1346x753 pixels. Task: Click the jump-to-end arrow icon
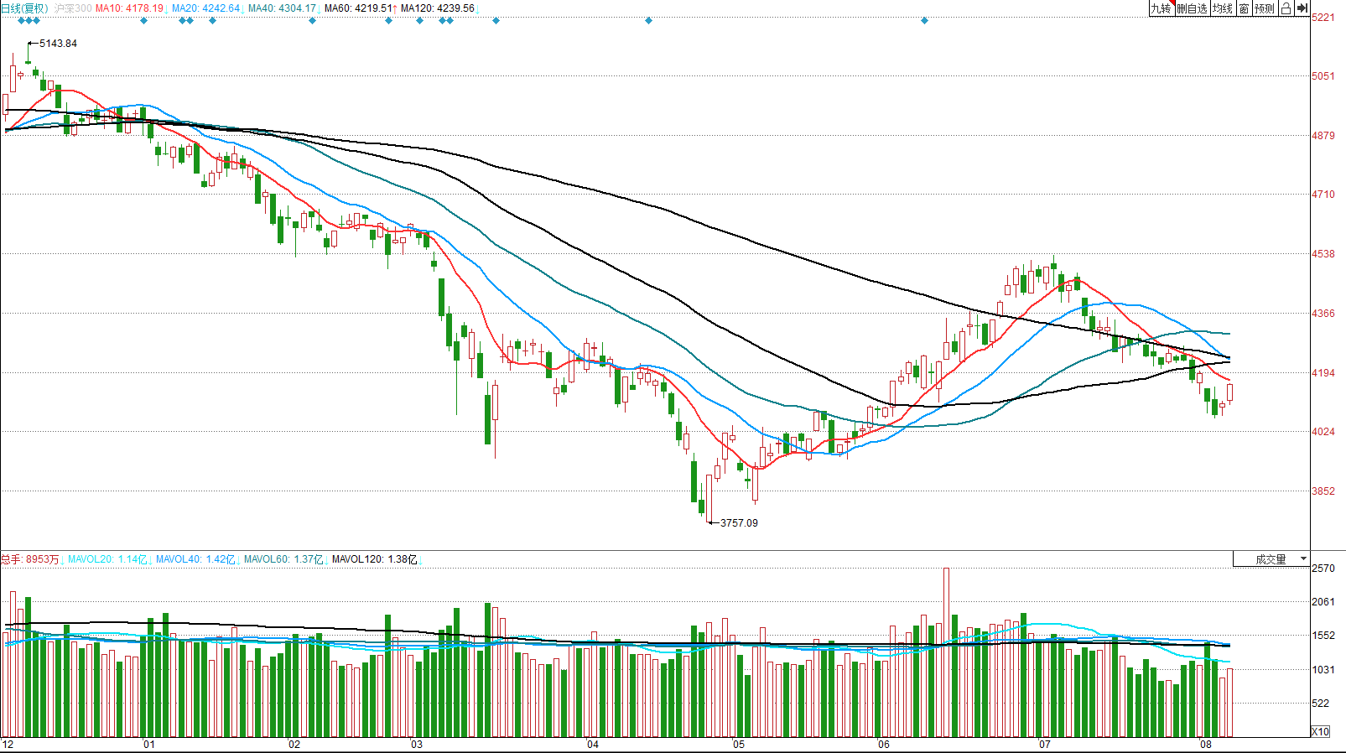point(1302,8)
